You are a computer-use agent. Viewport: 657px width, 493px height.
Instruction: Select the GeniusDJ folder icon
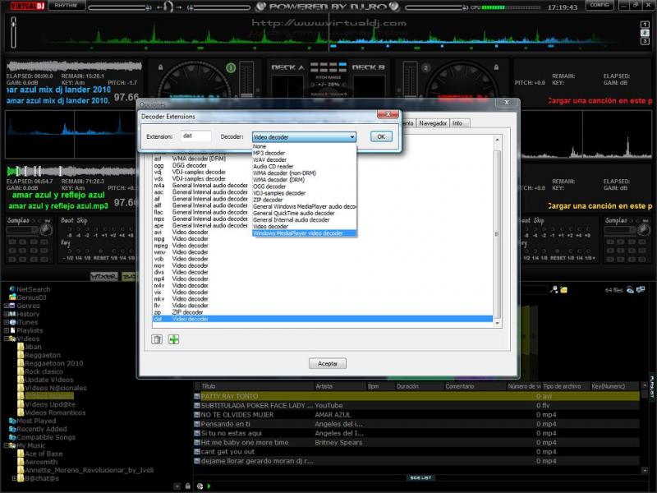[x=12, y=297]
